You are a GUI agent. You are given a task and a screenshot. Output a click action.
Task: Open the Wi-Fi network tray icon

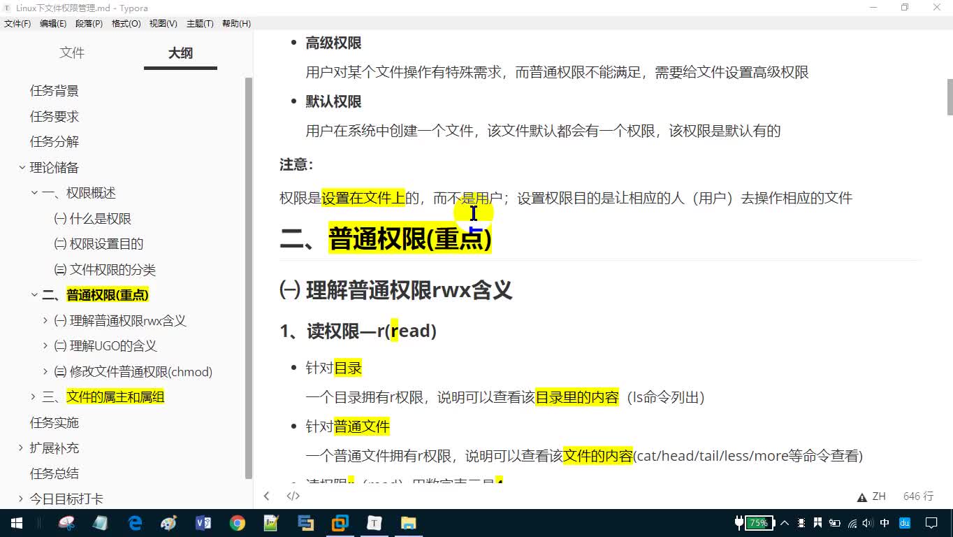(852, 523)
